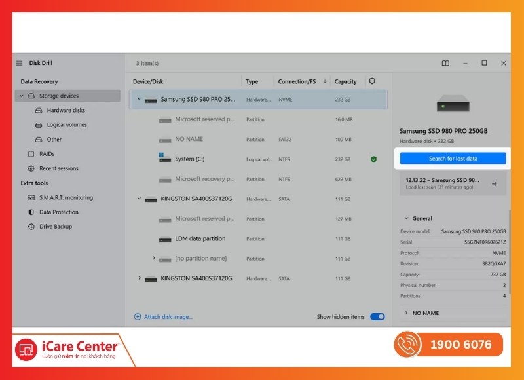Image resolution: width=524 pixels, height=380 pixels.
Task: Collapse the General details section
Action: click(x=406, y=218)
